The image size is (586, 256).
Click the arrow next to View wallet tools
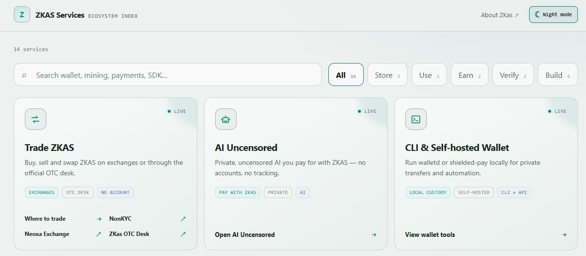564,235
